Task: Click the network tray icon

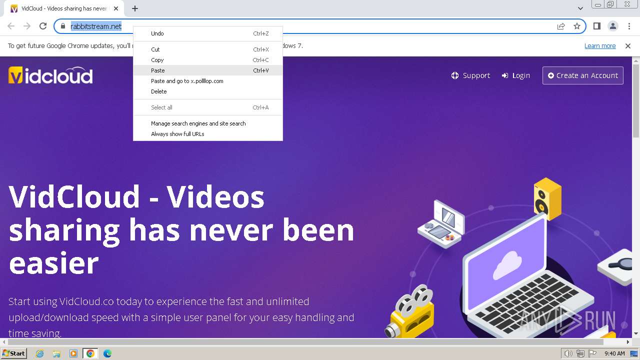Action: tap(580, 353)
